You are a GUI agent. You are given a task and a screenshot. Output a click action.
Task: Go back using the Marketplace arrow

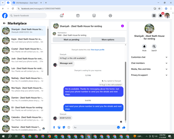pyautogui.click(x=4, y=23)
